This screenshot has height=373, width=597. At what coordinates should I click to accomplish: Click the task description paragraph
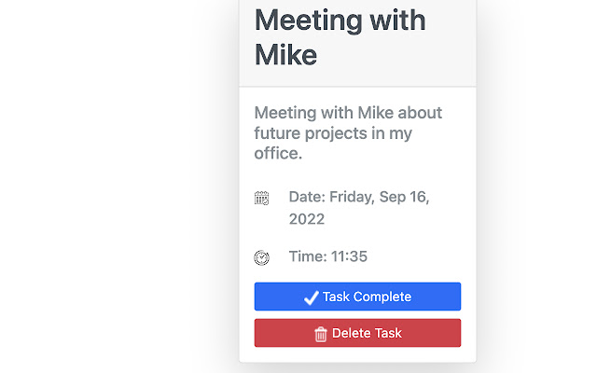[348, 133]
